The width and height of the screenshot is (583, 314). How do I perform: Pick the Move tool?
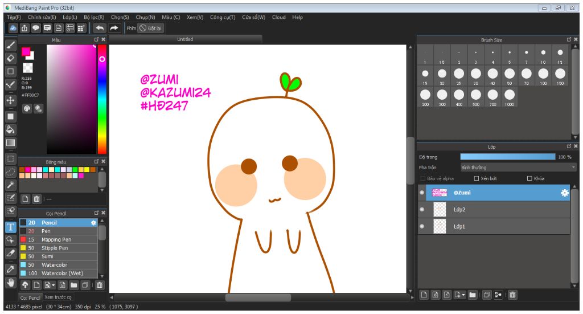11,100
